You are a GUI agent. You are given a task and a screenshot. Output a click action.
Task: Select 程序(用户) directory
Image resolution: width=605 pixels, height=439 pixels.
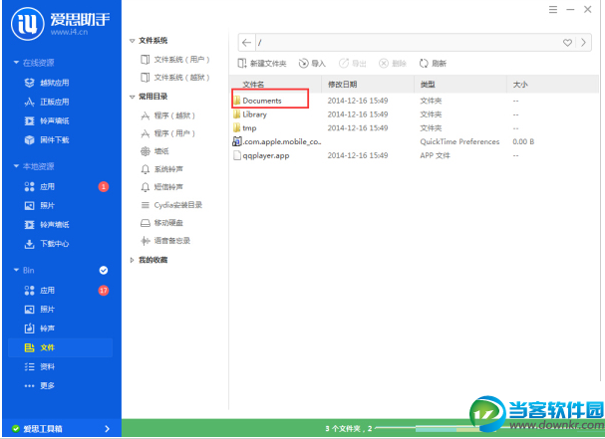[x=168, y=133]
